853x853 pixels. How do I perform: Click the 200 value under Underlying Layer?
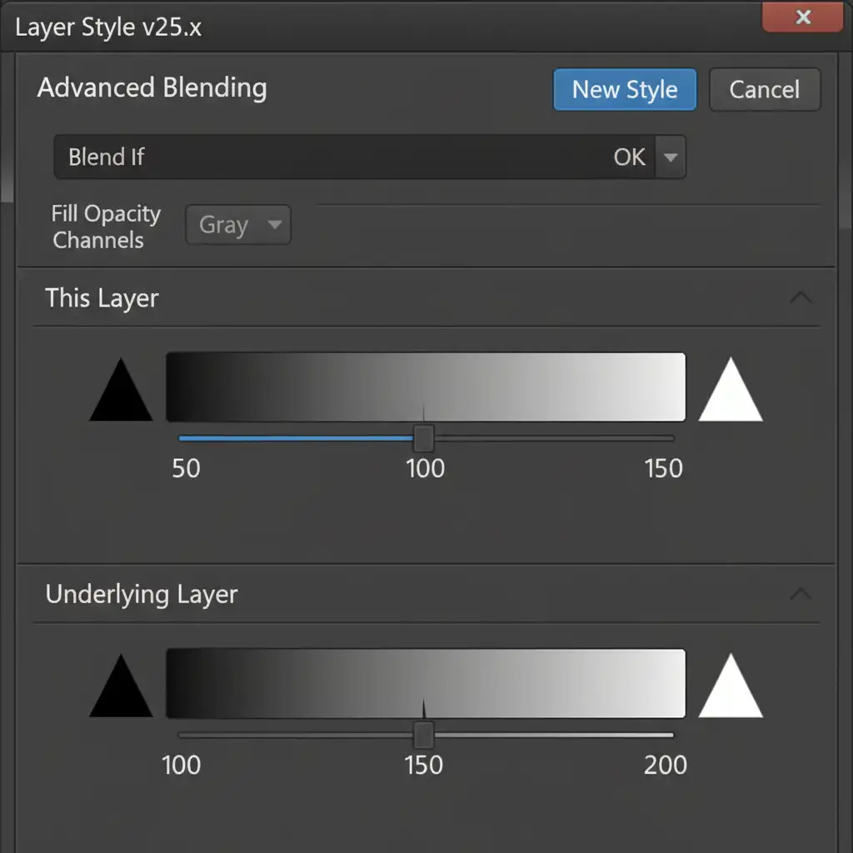(666, 765)
